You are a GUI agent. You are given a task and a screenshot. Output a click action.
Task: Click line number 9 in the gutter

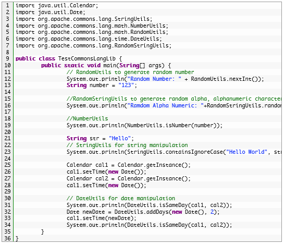7,58
